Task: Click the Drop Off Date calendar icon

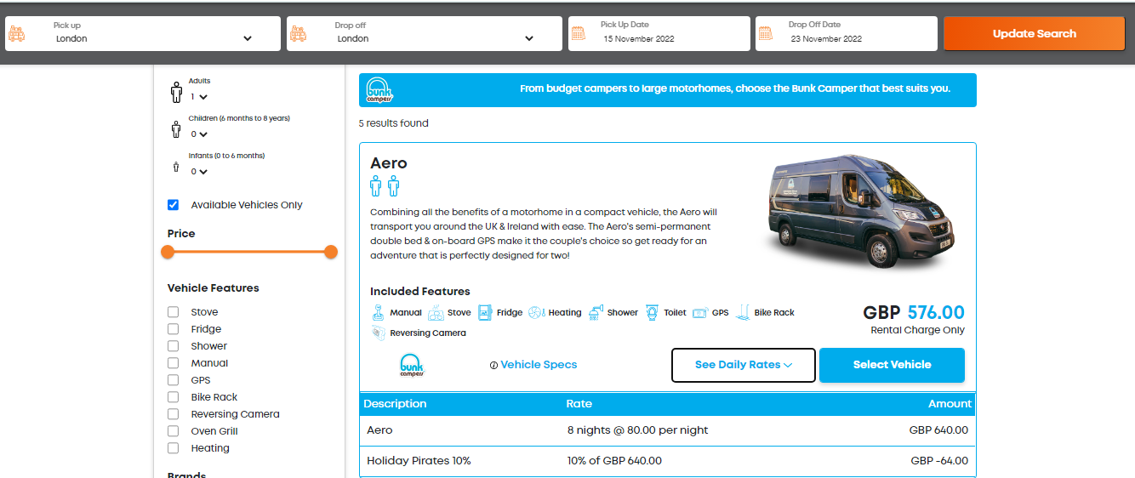Action: (766, 34)
